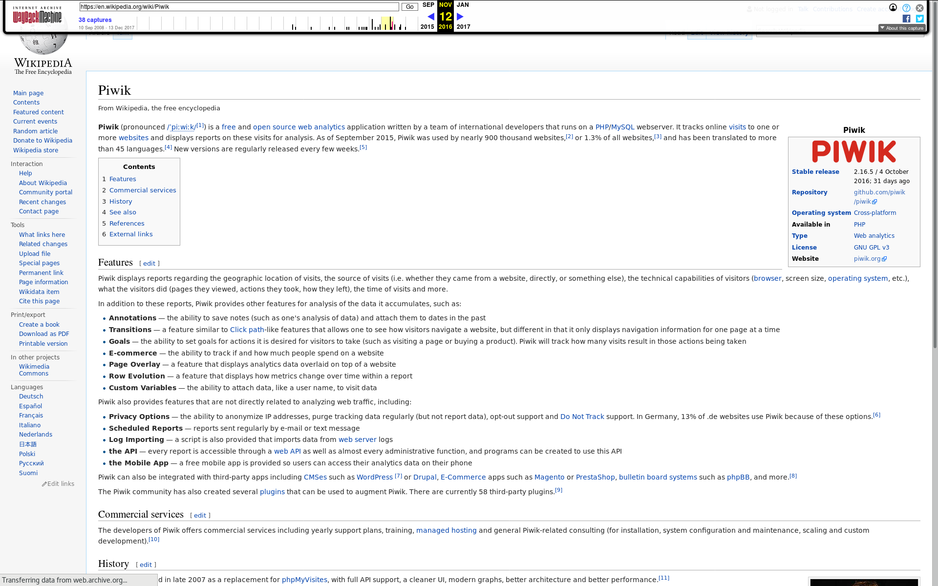Open Wikidata item link
This screenshot has height=586, width=938.
pyautogui.click(x=39, y=292)
